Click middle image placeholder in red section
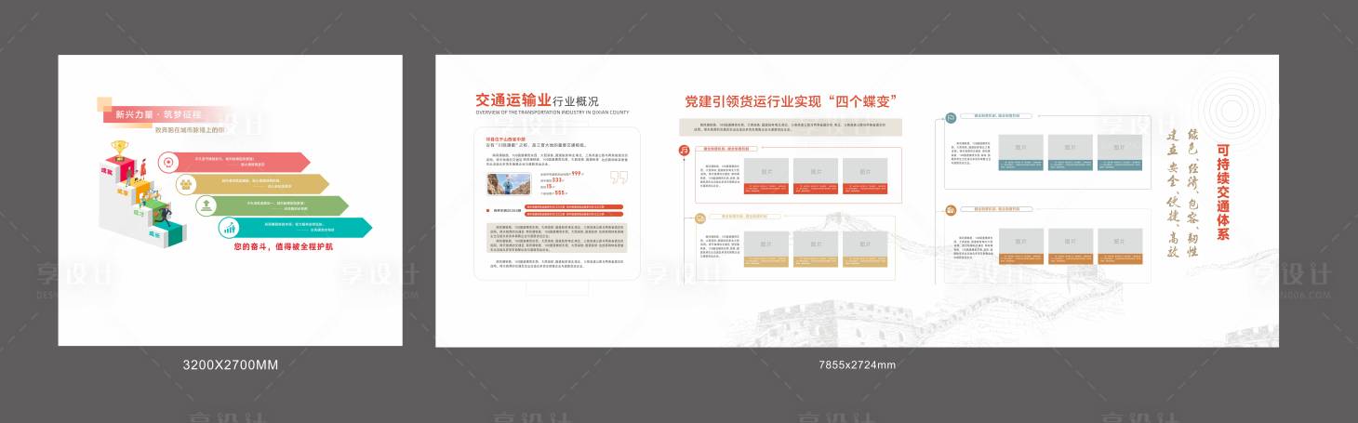 pos(816,170)
